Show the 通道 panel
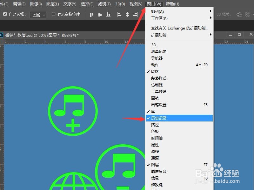 click(x=179, y=158)
